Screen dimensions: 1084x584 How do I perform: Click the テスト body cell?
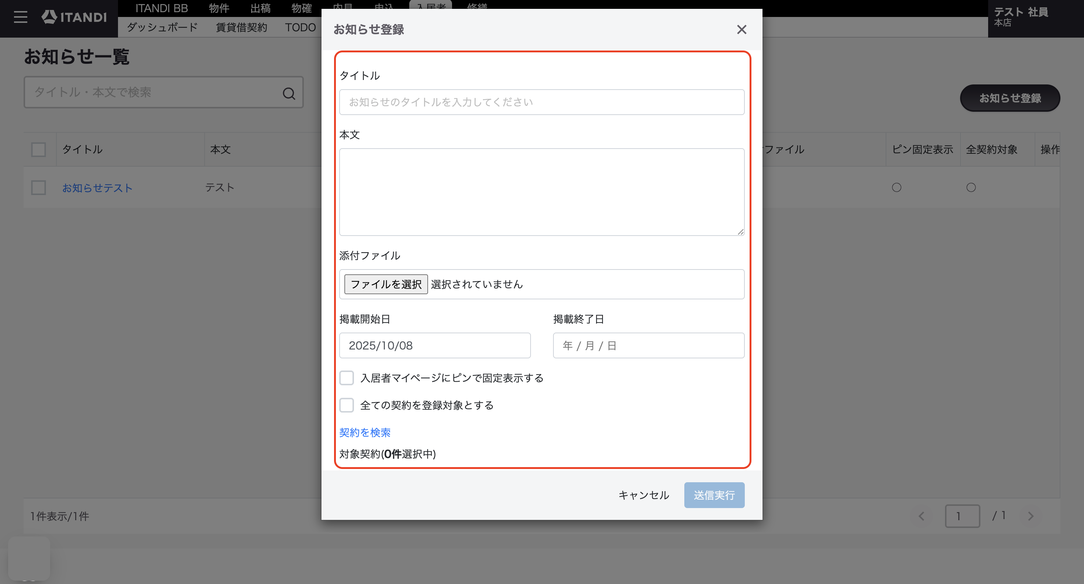pyautogui.click(x=220, y=187)
